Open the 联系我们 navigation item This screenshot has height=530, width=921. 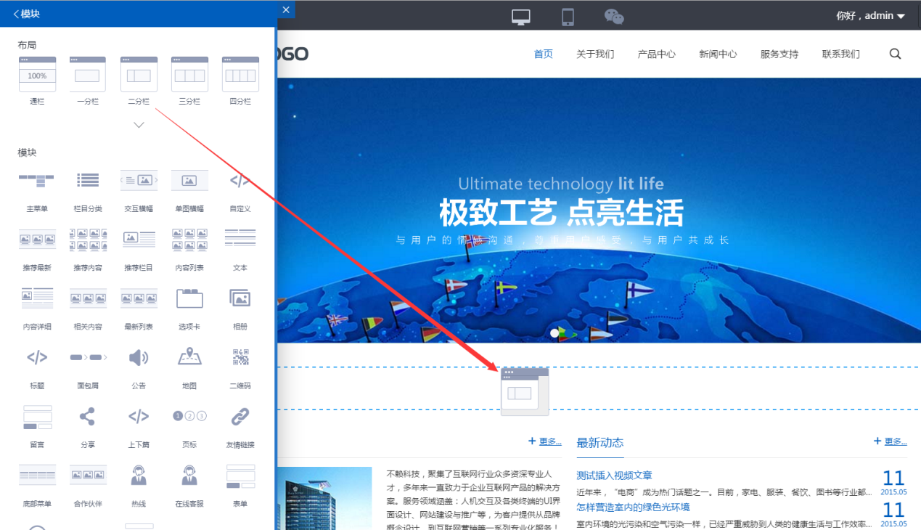pos(840,54)
